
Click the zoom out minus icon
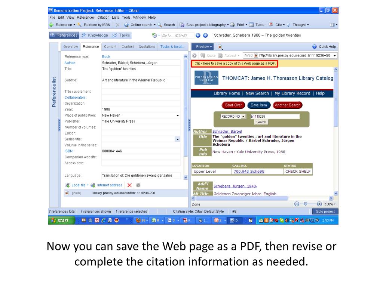[x=297, y=204]
